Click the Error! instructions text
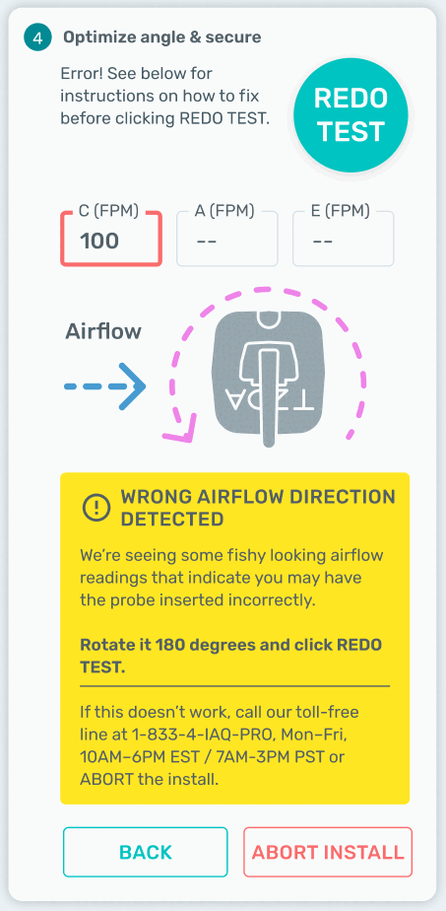Image resolution: width=446 pixels, height=911 pixels. (x=165, y=96)
